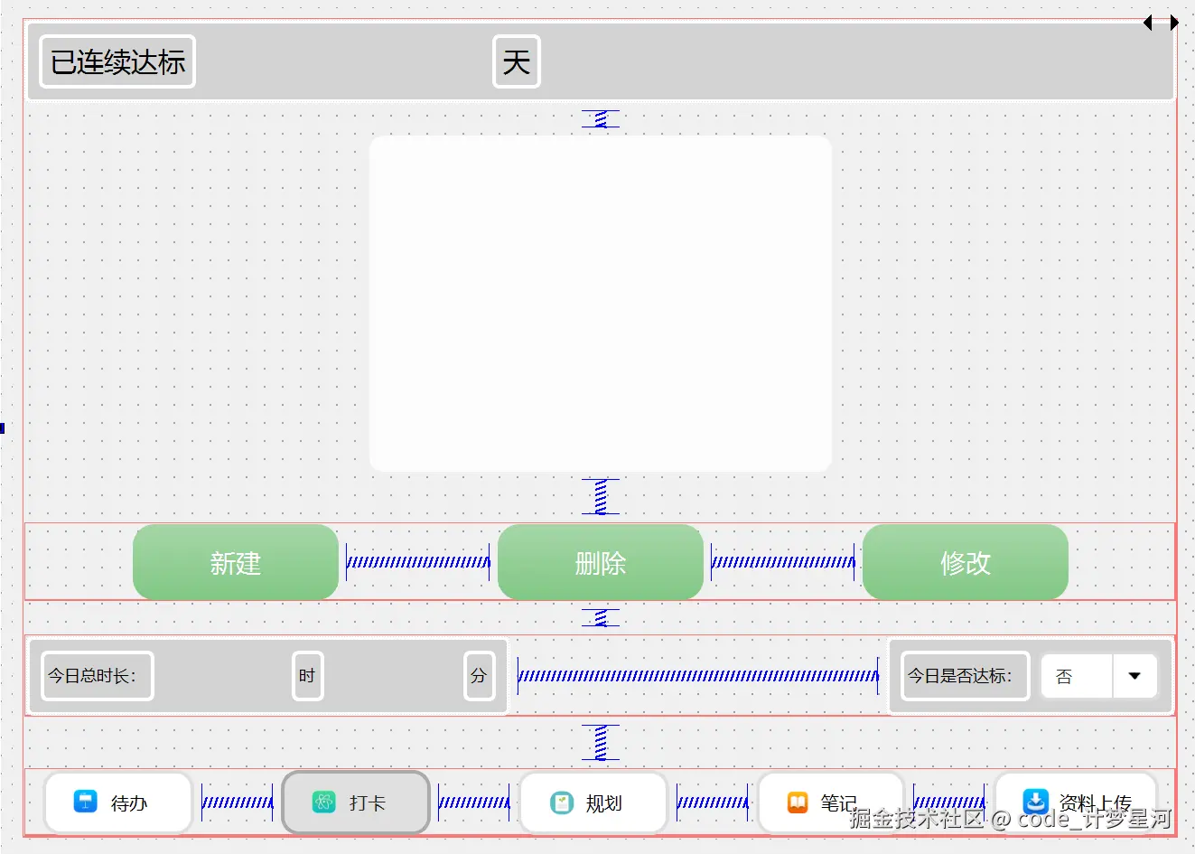Click the blue 待办 icon
This screenshot has height=854, width=1195.
[85, 802]
